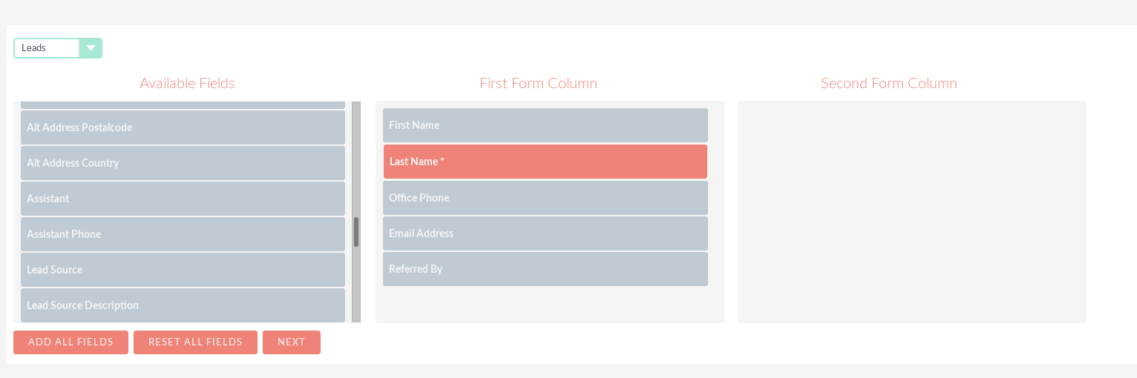Screen dimensions: 1137x378
Task: Choose the Assistant Phone field item
Action: click(x=183, y=234)
